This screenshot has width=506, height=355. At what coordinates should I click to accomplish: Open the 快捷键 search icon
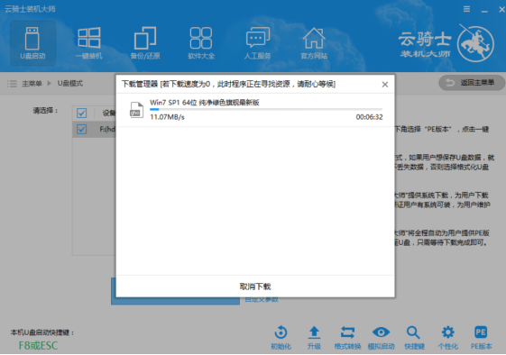pyautogui.click(x=414, y=338)
